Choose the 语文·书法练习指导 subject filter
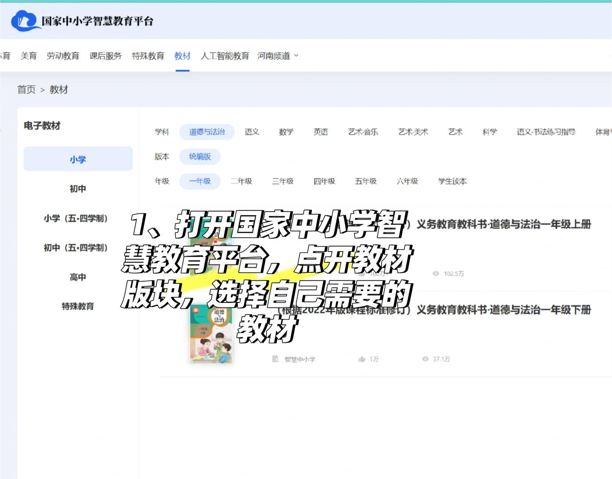This screenshot has width=612, height=479. [546, 132]
